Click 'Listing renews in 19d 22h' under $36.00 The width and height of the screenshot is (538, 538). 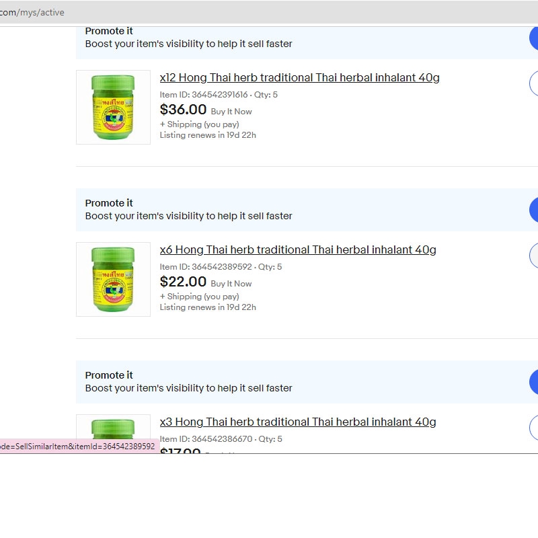(208, 135)
